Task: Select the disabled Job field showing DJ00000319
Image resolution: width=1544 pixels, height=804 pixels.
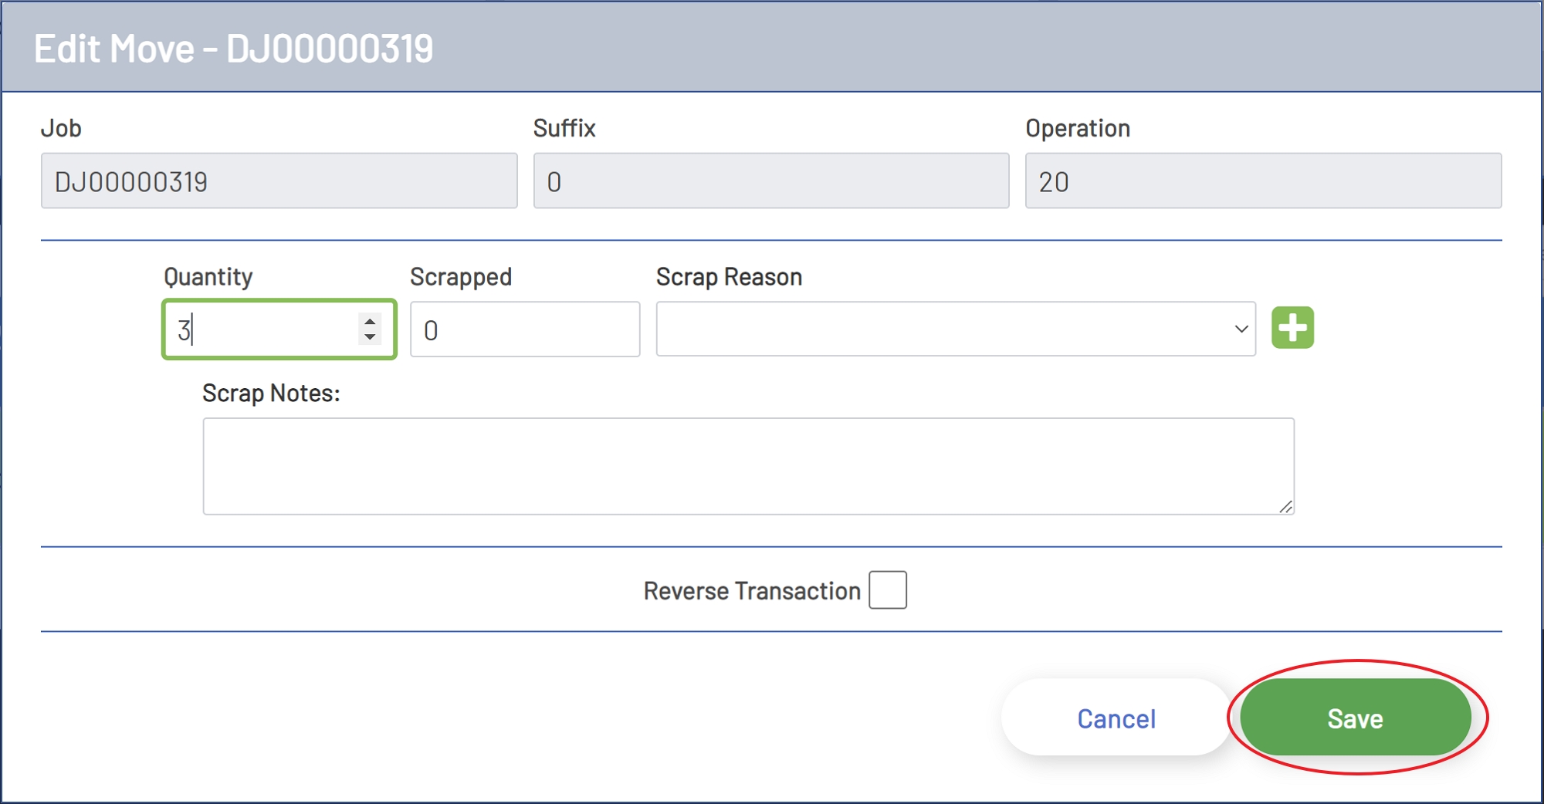Action: tap(278, 180)
